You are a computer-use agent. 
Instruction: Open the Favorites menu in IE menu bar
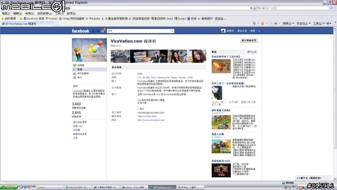pyautogui.click(x=44, y=13)
